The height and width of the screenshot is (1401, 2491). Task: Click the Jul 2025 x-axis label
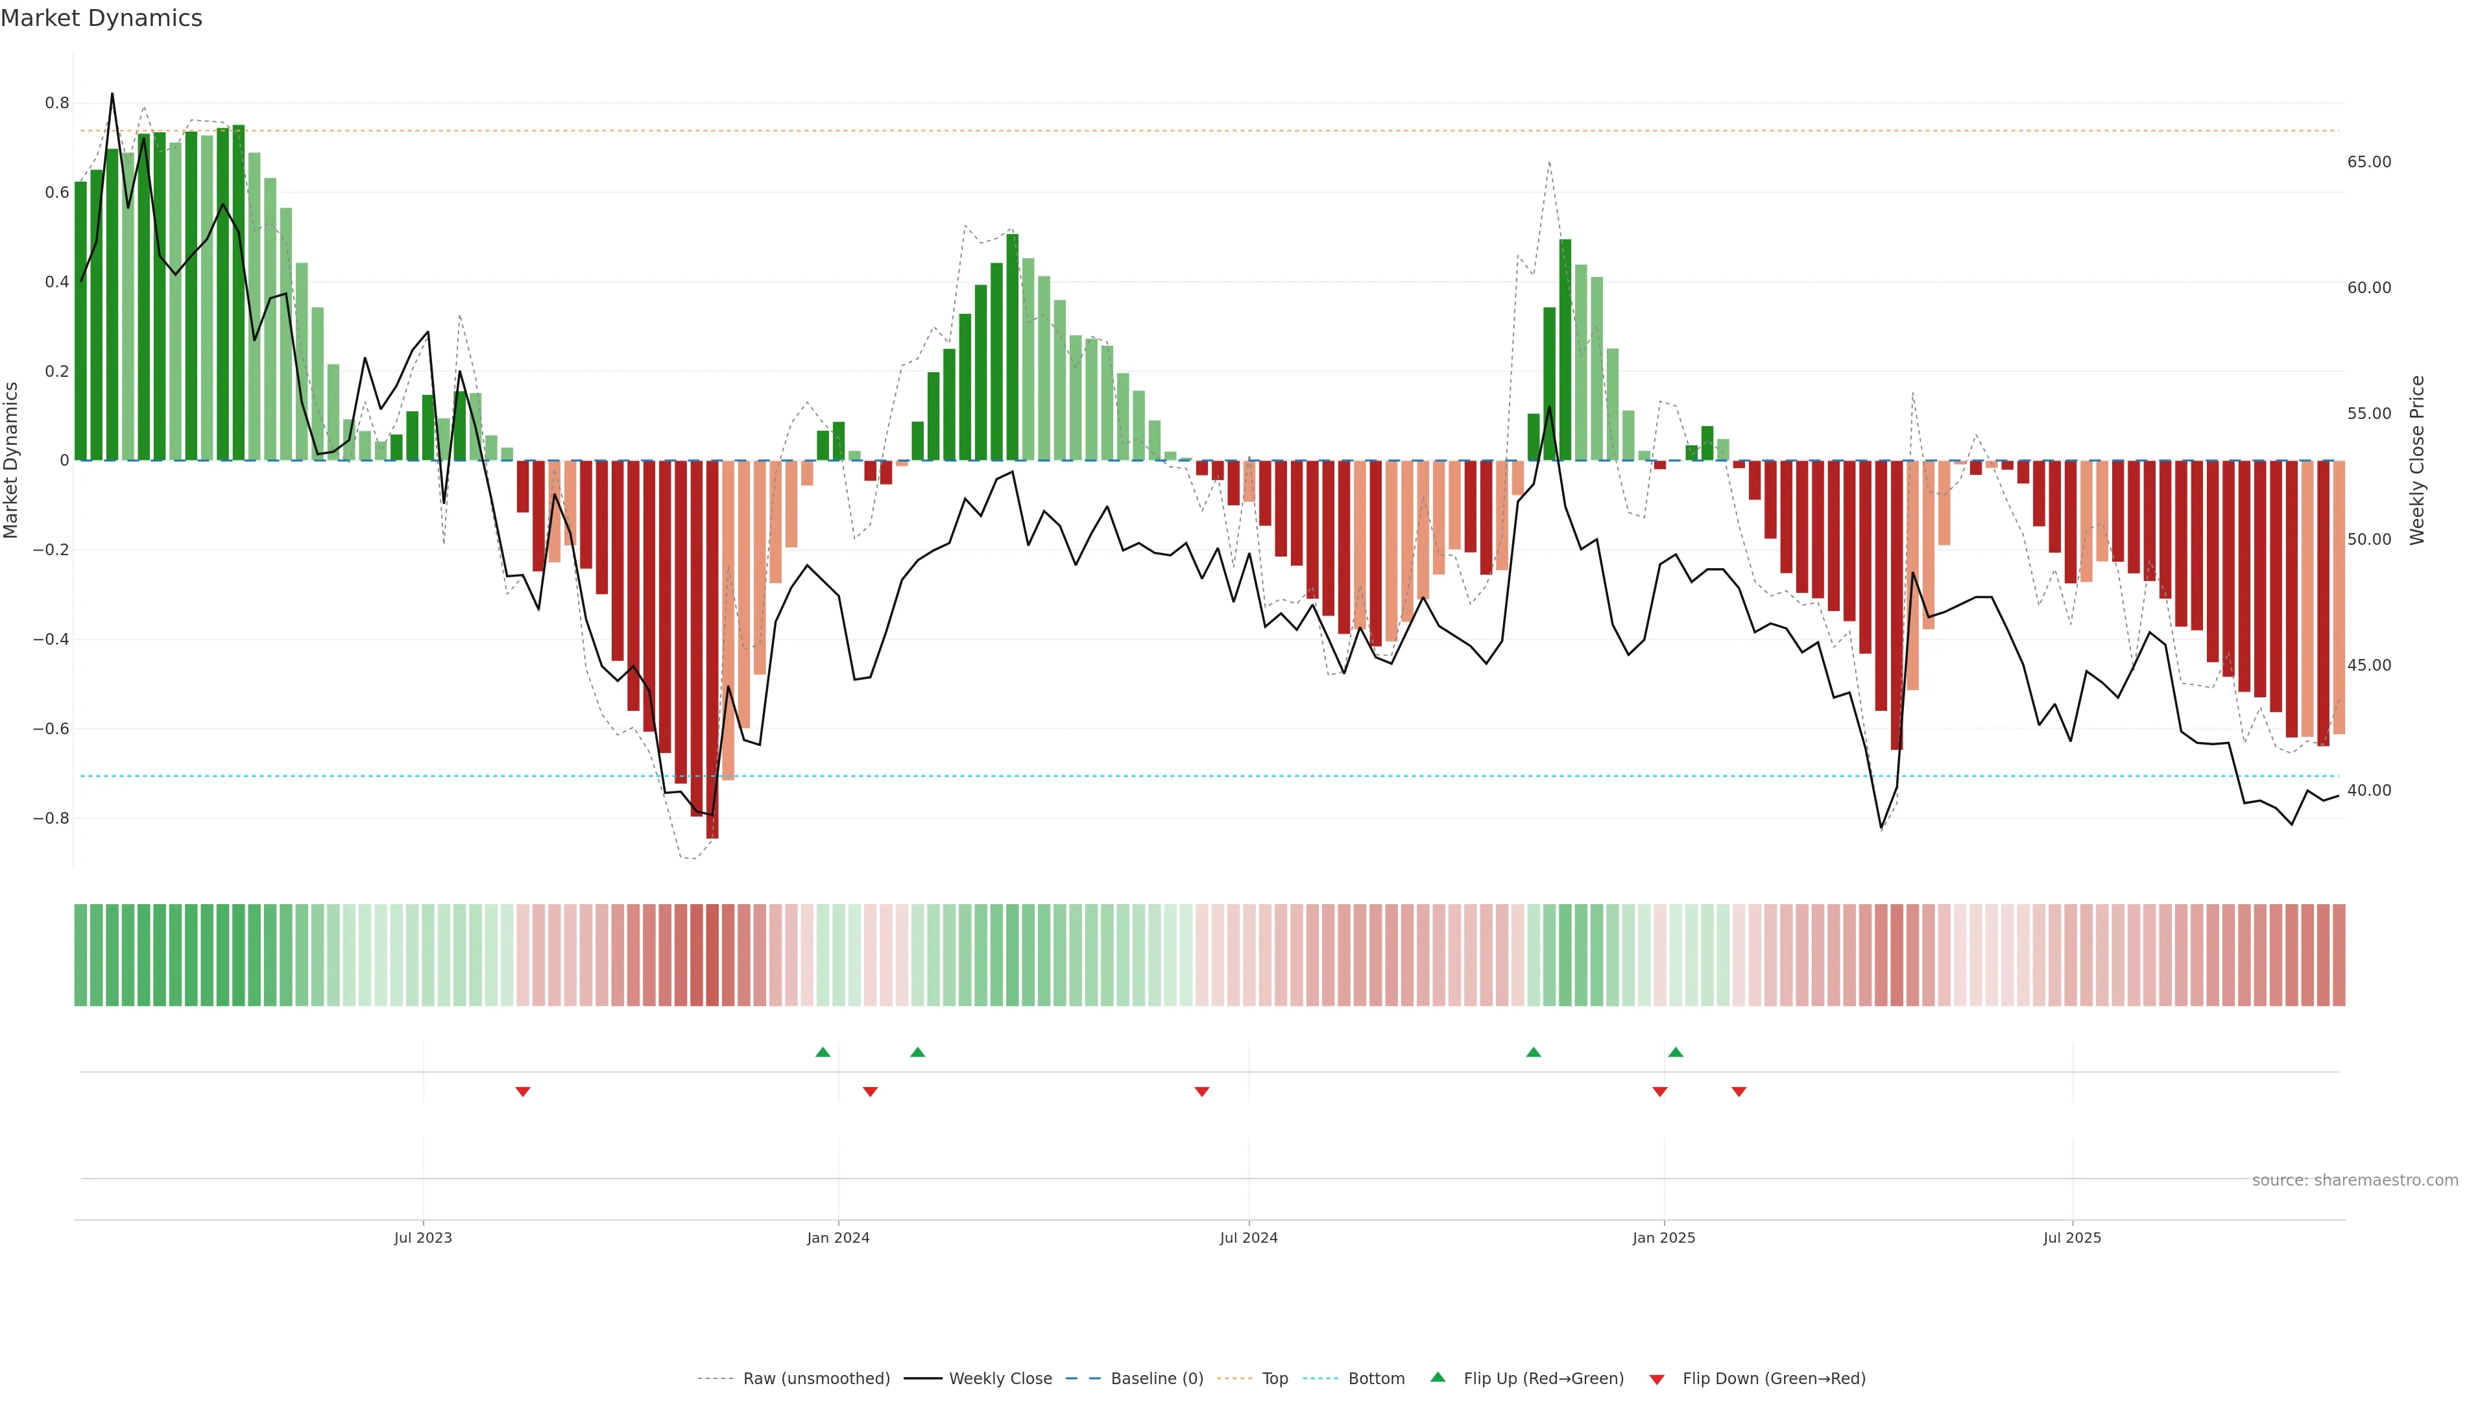[2073, 1238]
